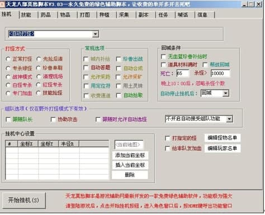
Task: Tick 珍兽出战 checkbox
Action: coord(119,59)
